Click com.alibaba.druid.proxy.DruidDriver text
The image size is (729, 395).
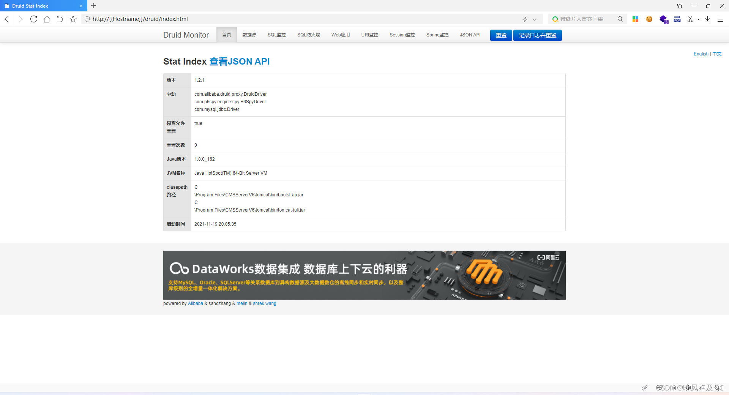(x=230, y=94)
